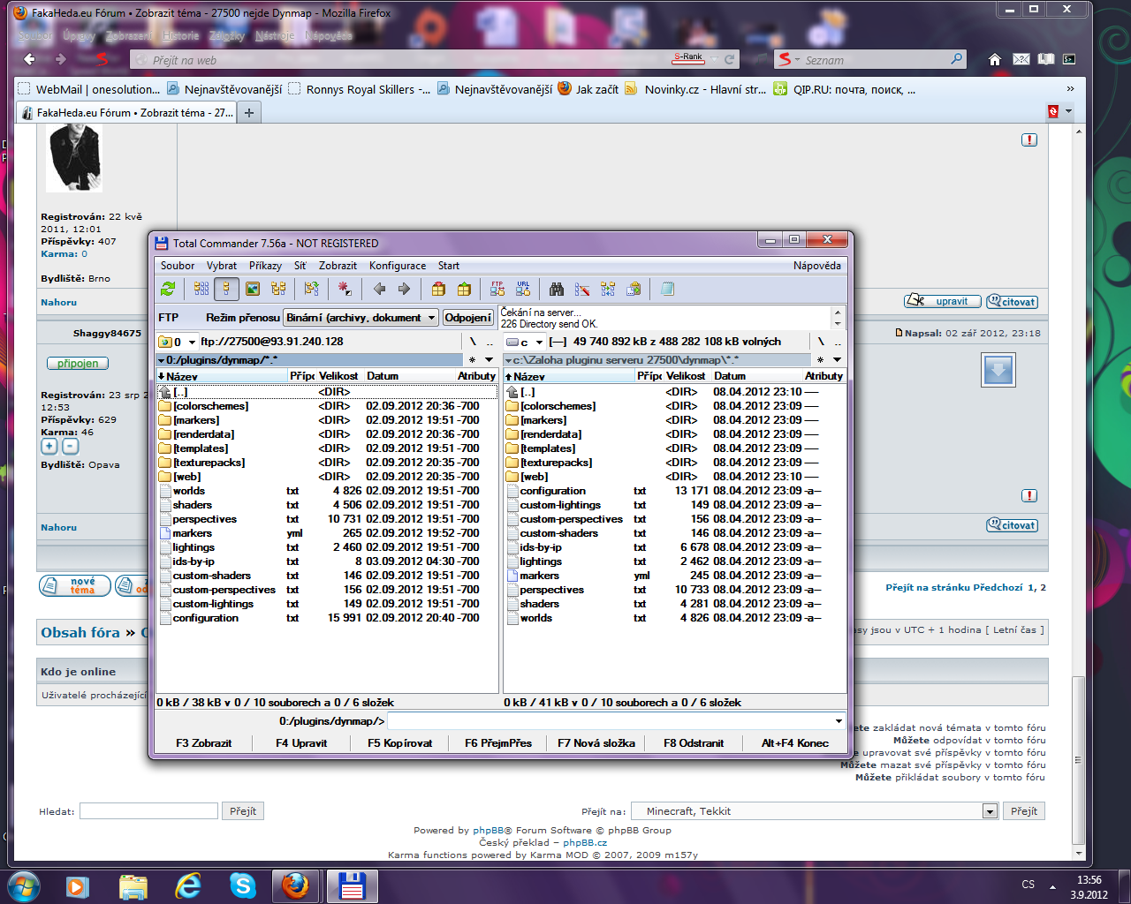Click Total Commander floppy taskbar icon
Viewport: 1131px width, 904px height.
[352, 885]
